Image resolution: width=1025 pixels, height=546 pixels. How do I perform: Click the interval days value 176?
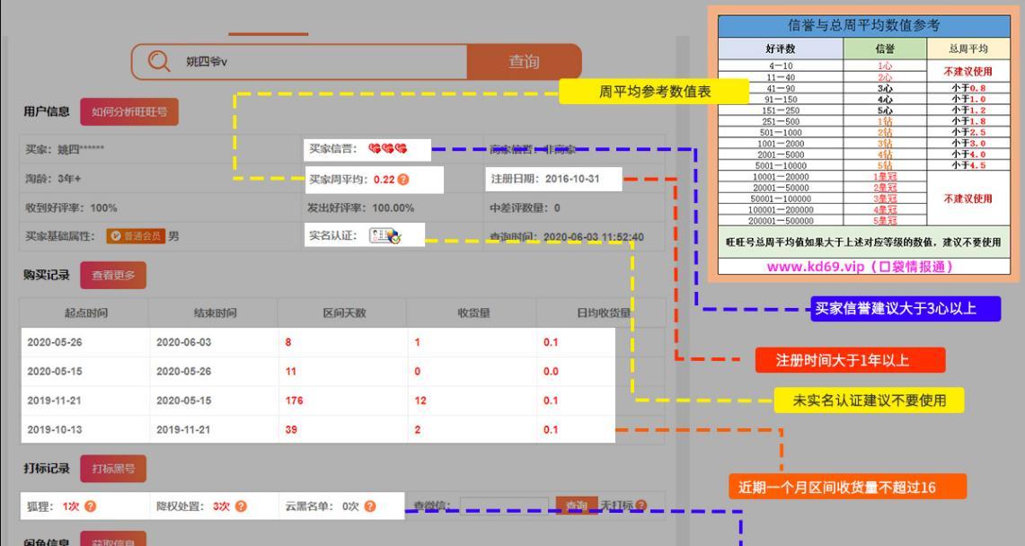pos(294,401)
